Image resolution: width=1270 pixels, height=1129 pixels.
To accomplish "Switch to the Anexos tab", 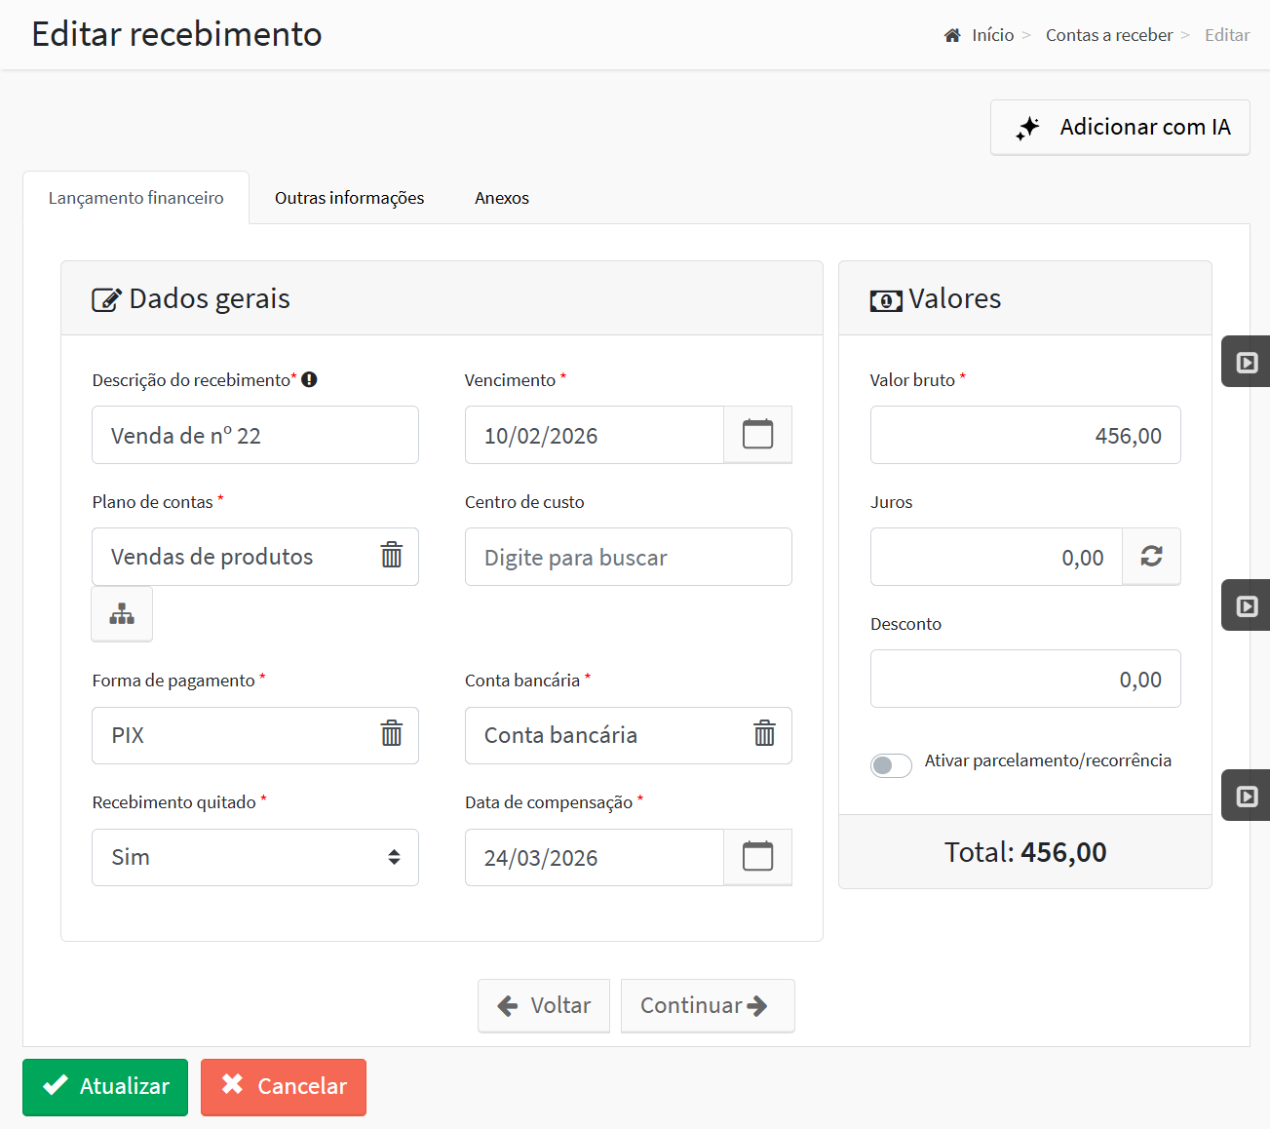I will click(x=502, y=198).
